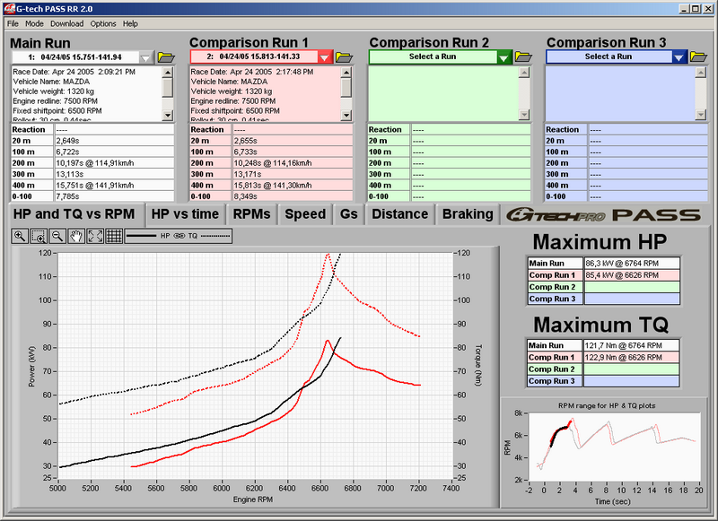Expand Comparison Run 2 'Select a Run' dropdown
718x521 pixels.
point(503,57)
